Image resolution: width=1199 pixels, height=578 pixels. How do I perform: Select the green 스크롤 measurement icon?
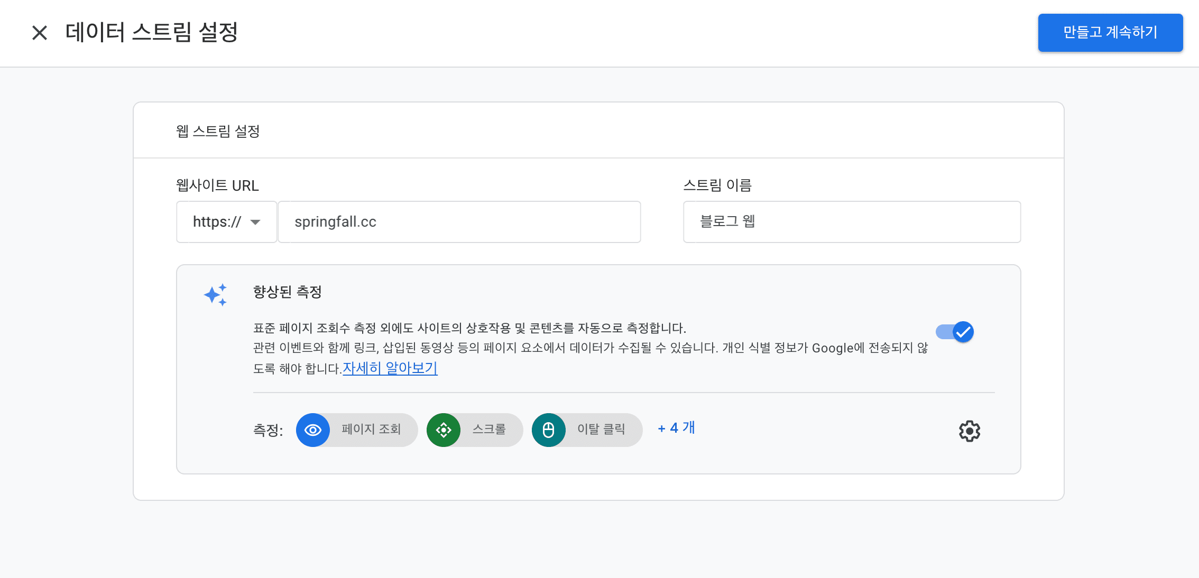444,430
